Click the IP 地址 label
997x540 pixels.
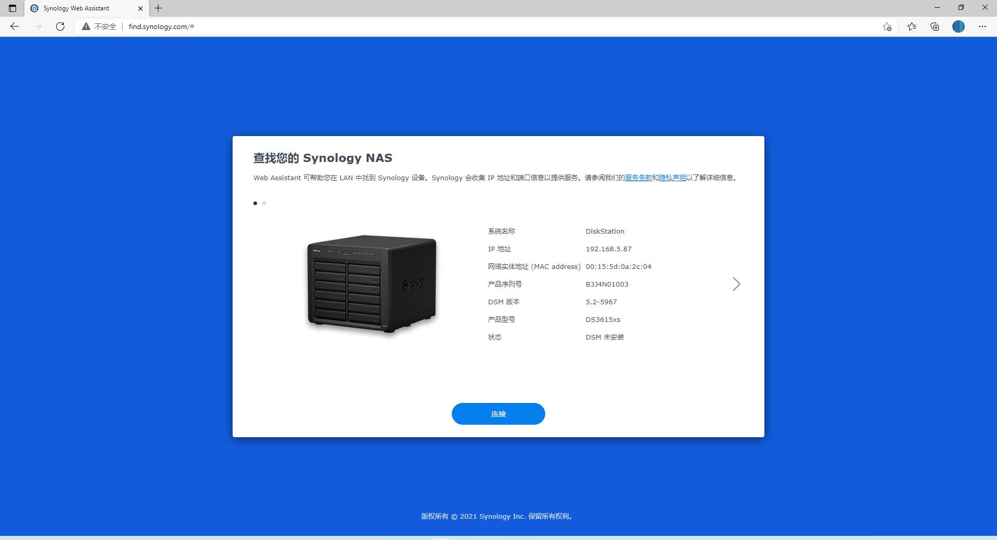coord(500,249)
